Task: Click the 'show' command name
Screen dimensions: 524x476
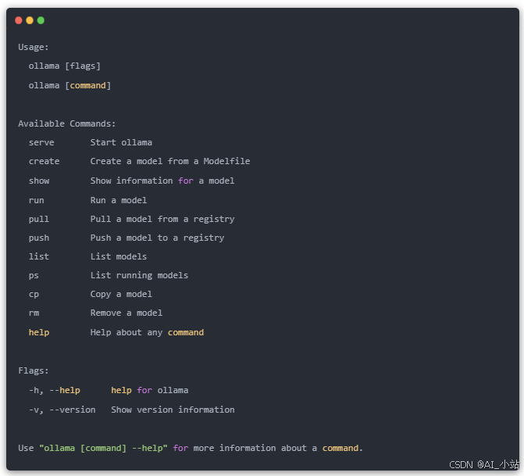Action: [x=39, y=181]
